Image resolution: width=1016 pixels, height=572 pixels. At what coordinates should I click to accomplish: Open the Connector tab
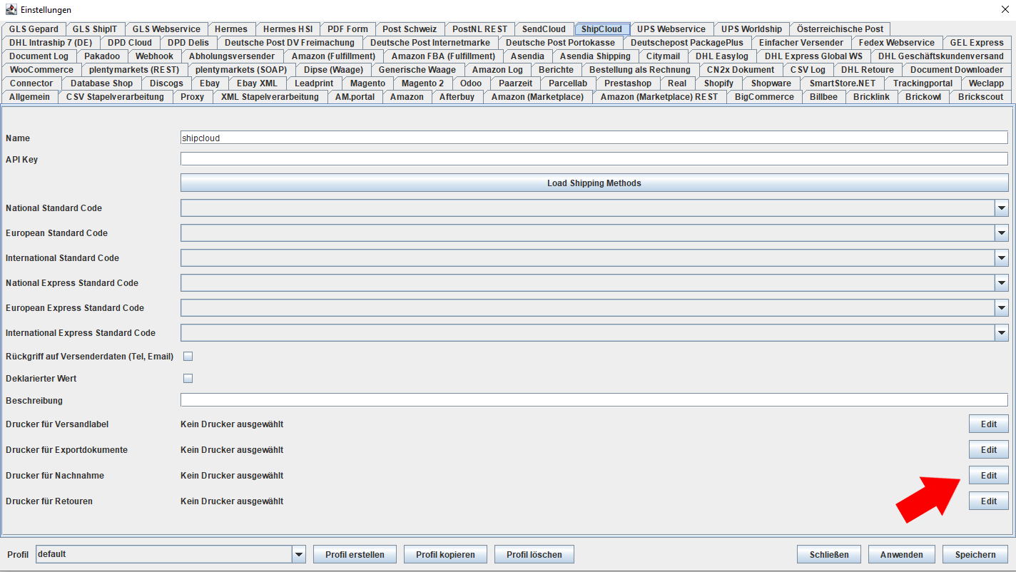pos(31,83)
